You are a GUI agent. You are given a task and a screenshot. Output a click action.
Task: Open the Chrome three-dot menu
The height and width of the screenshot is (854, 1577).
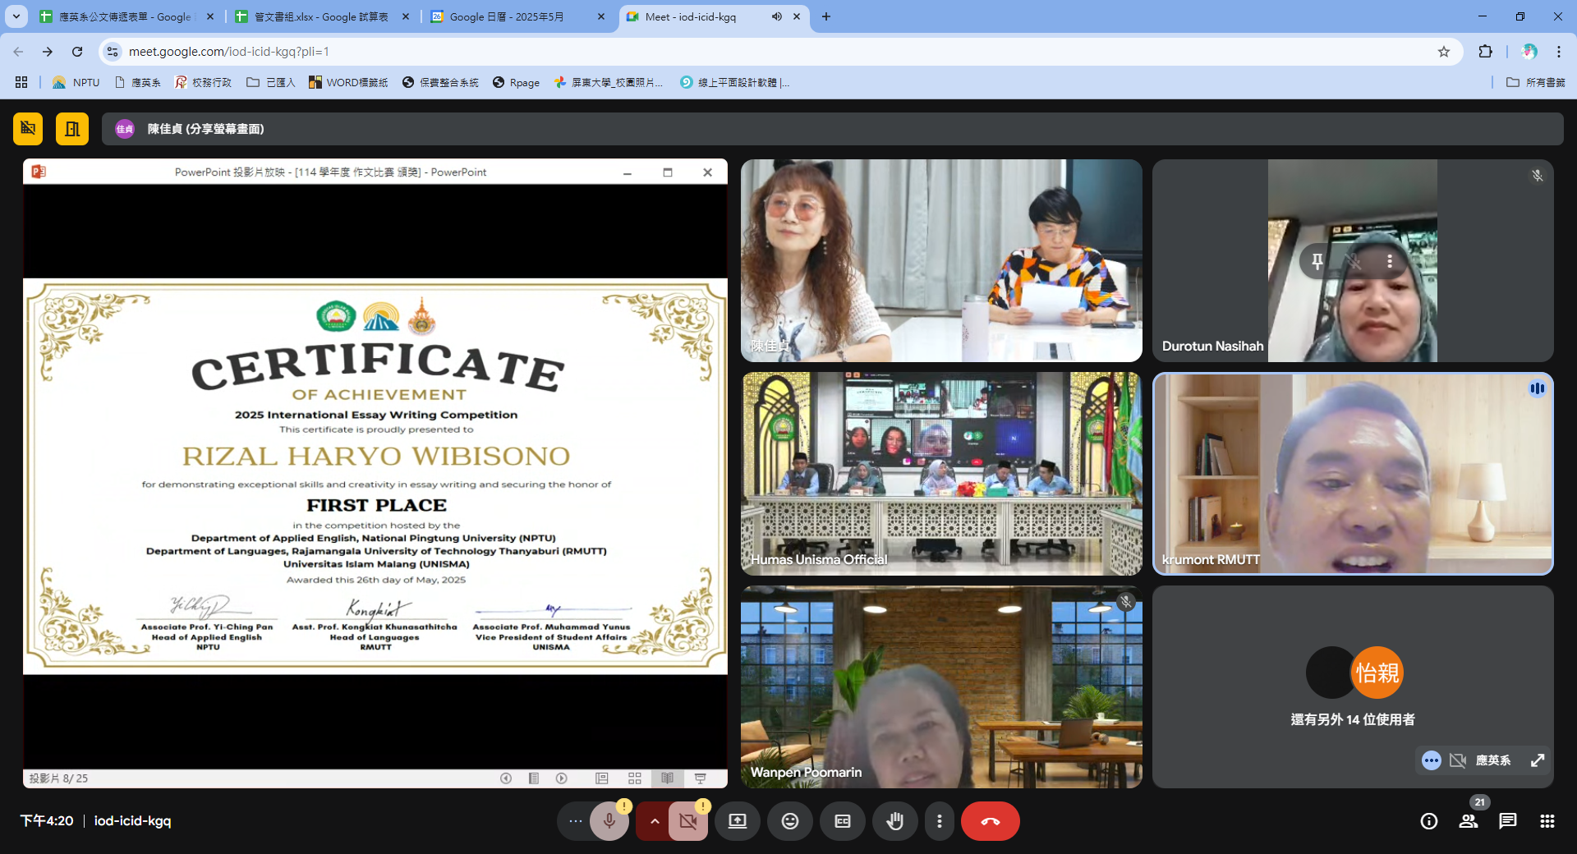click(1559, 52)
